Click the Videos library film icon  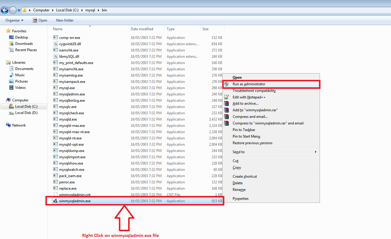11,88
